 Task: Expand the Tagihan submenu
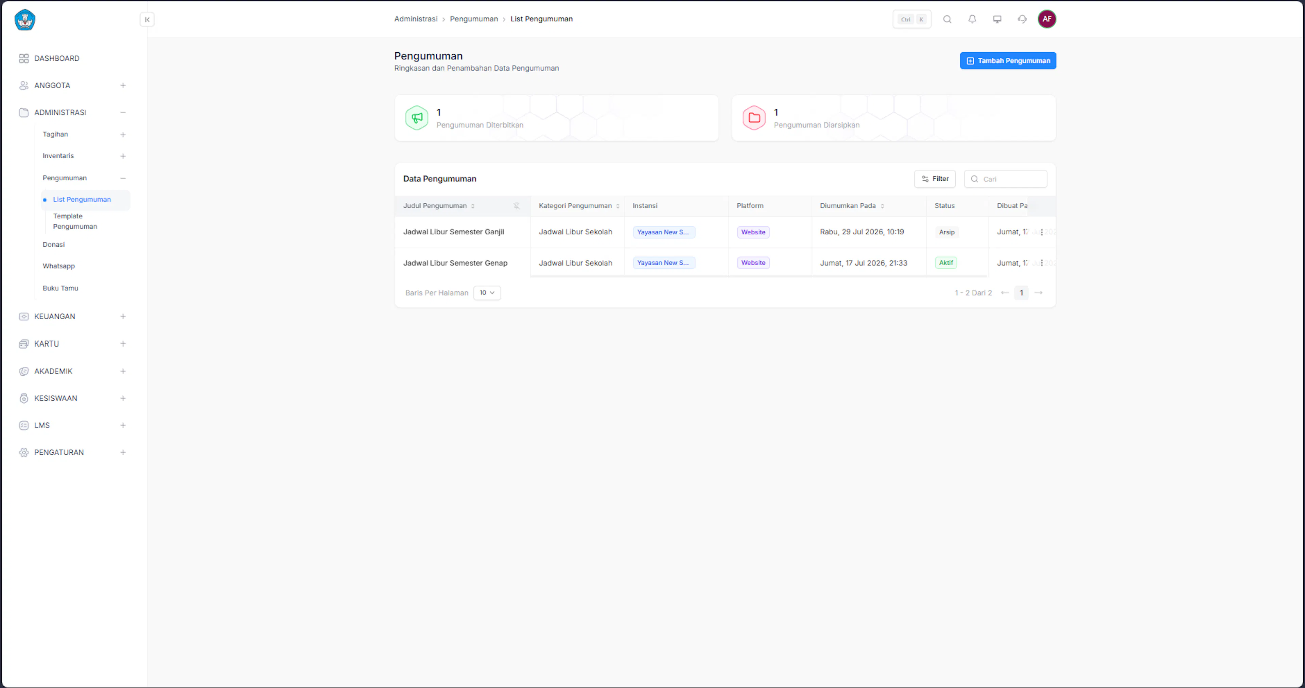pos(123,135)
